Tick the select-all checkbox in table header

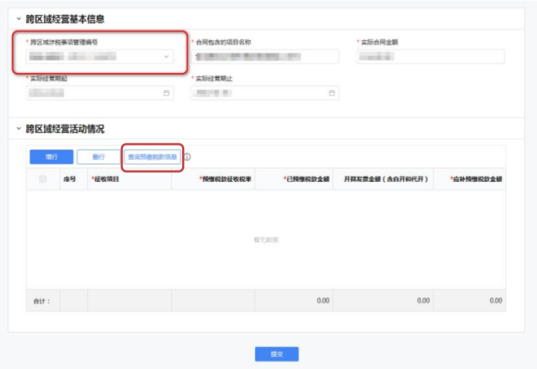(43, 179)
